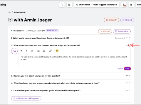Apply bold formatting
Image resolution: width=141 pixels, height=105 pixels.
point(21,51)
